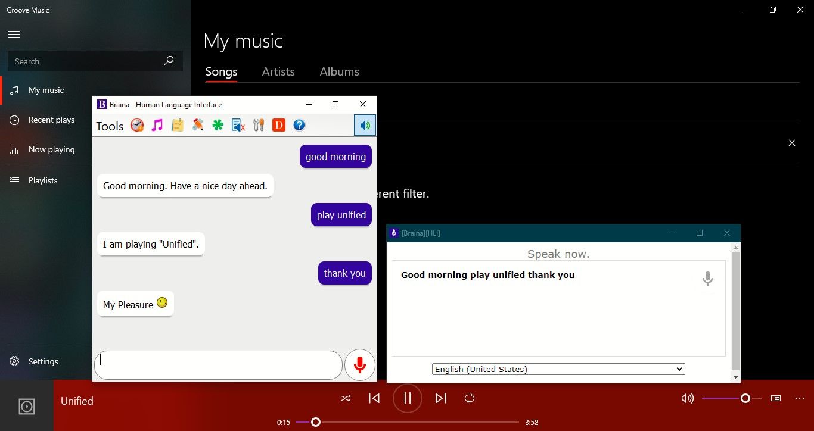Open Recent plays in sidebar
The width and height of the screenshot is (814, 431).
(51, 120)
